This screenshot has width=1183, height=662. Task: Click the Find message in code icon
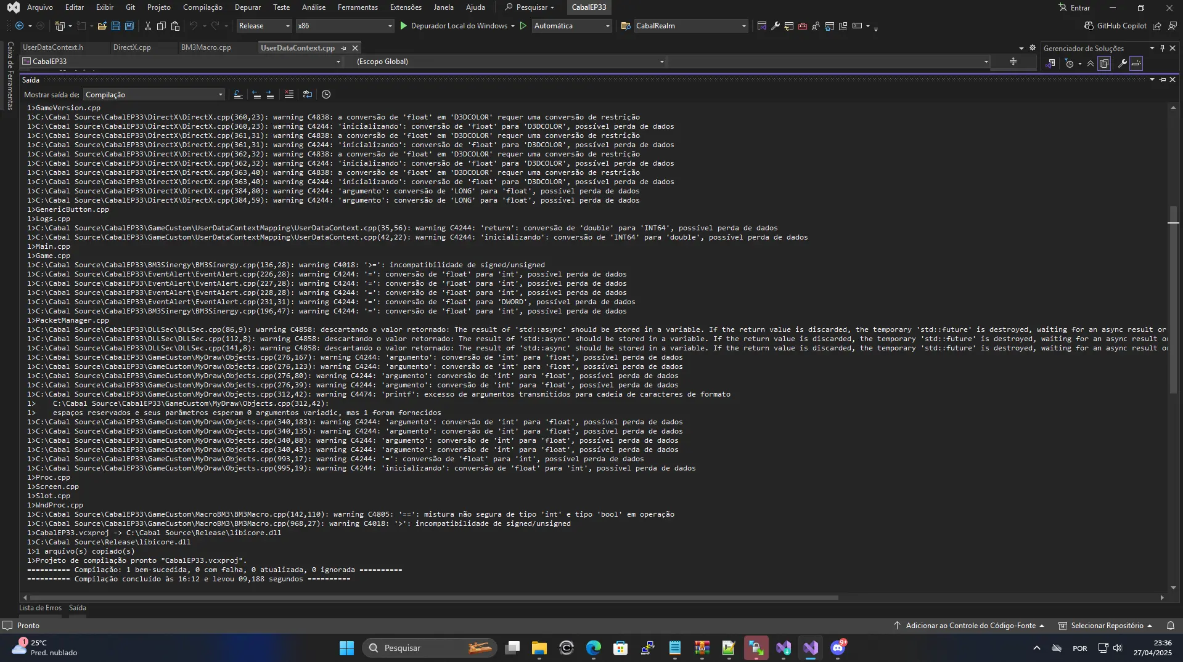pos(238,94)
